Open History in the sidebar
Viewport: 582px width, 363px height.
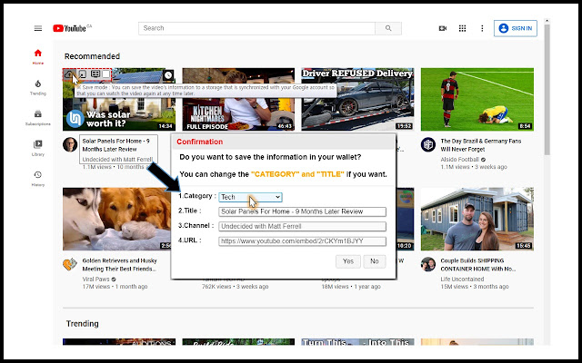point(38,179)
